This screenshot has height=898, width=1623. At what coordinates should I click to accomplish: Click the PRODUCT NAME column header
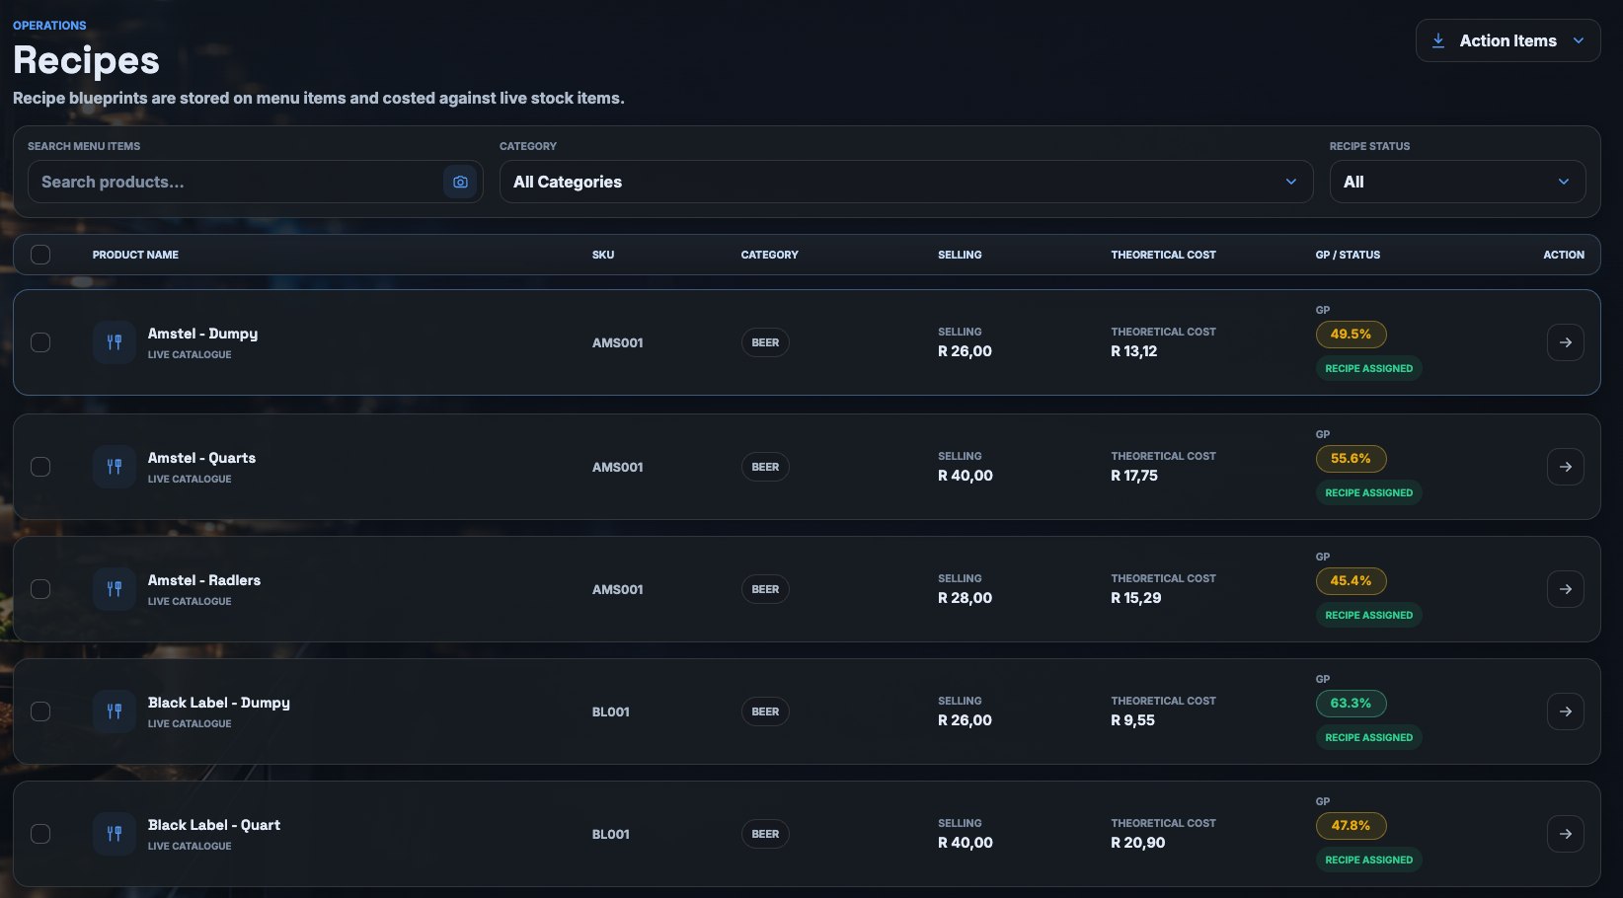coord(135,255)
